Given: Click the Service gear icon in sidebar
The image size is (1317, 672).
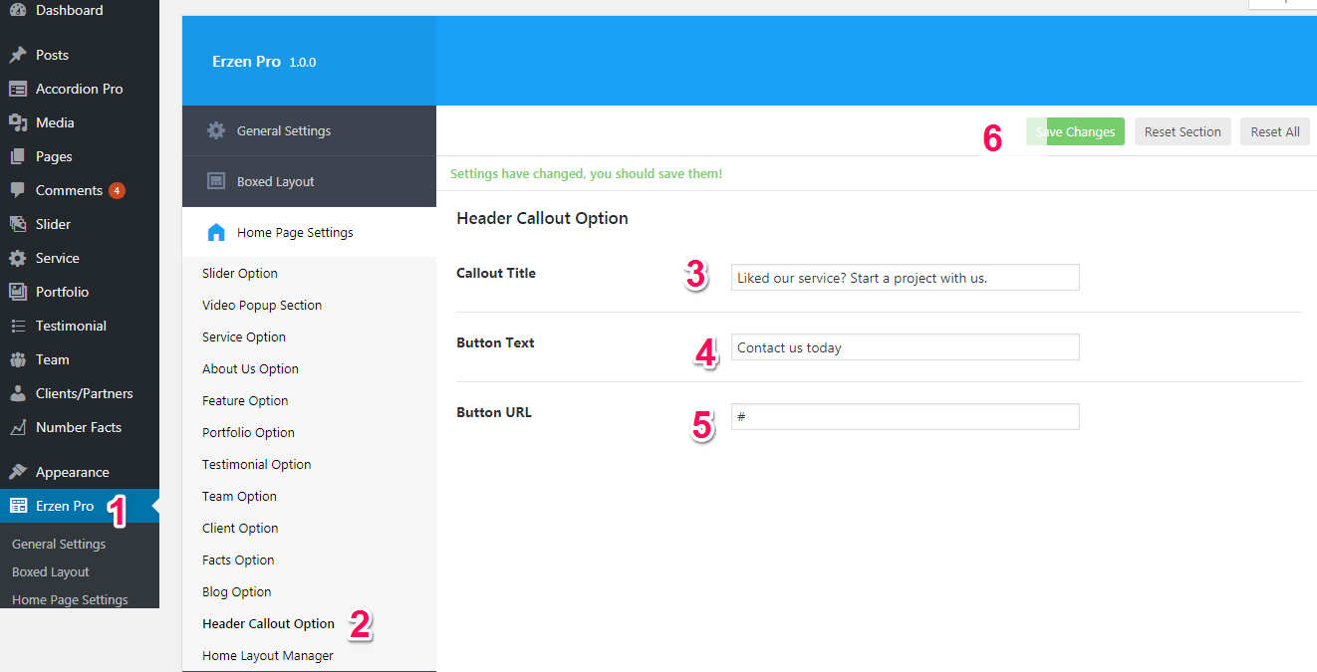Looking at the screenshot, I should point(18,258).
